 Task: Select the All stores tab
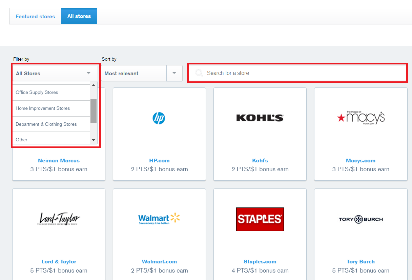[79, 16]
